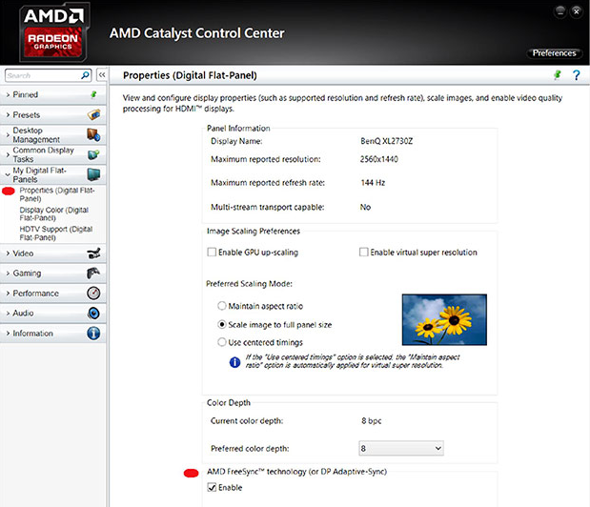This screenshot has height=507, width=590.
Task: Open the Preferred color depth dropdown
Action: pos(401,448)
